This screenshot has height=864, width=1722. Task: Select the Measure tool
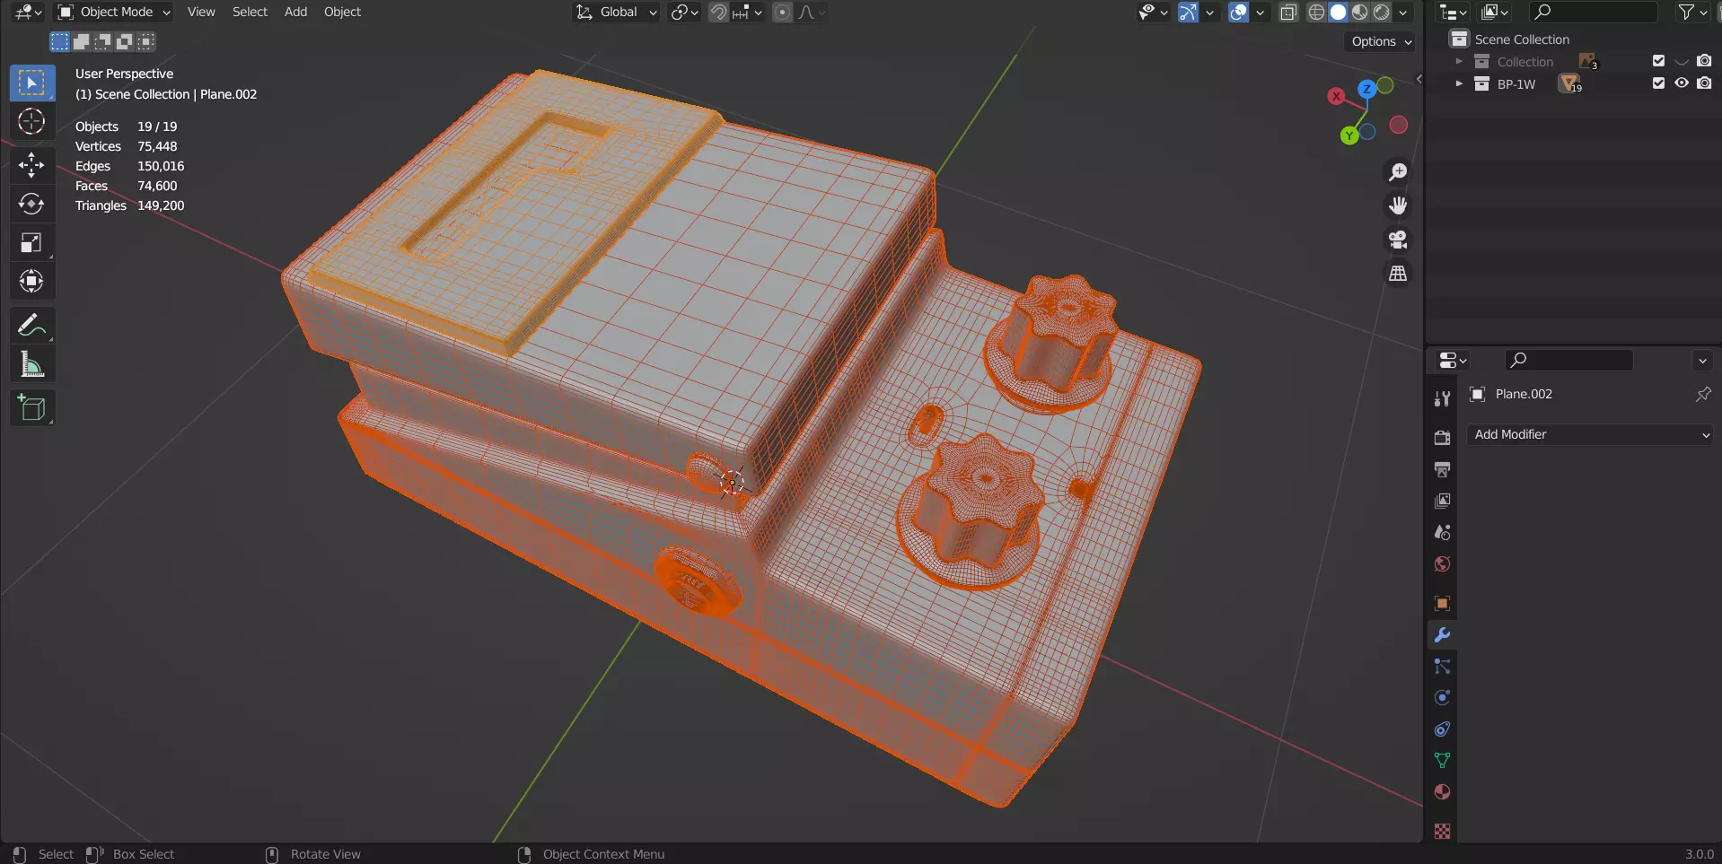(x=32, y=364)
